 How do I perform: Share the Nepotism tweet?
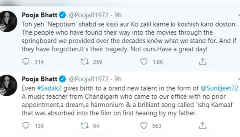[203, 62]
